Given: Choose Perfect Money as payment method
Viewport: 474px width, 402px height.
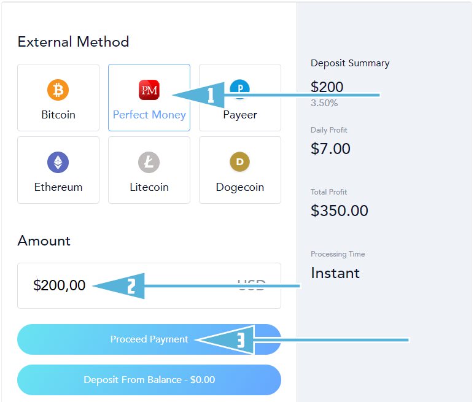Looking at the screenshot, I should 149,115.
